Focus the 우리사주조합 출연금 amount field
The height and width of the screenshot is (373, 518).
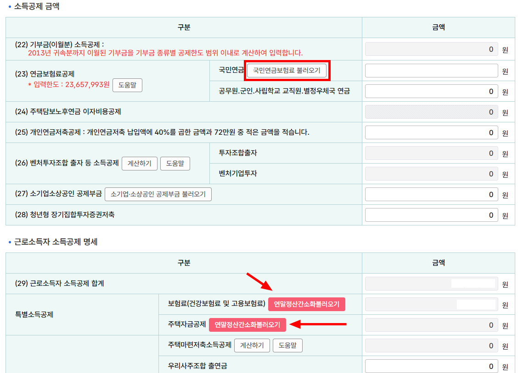pos(432,366)
